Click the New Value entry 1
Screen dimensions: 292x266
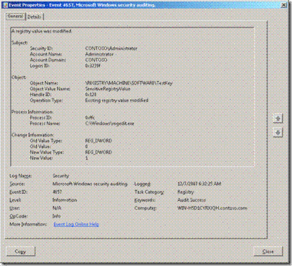click(x=87, y=158)
